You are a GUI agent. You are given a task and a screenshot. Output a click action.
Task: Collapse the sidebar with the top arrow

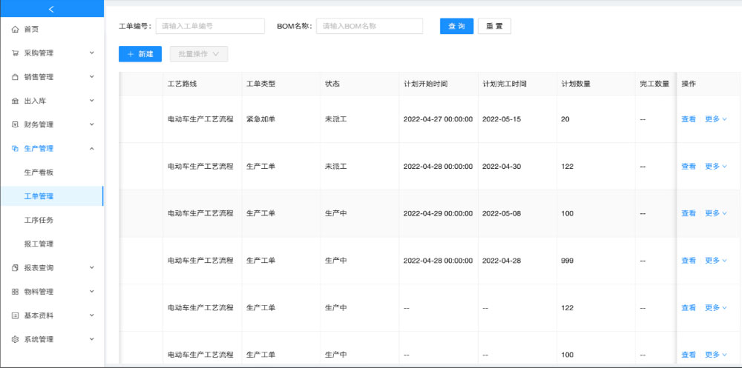tap(51, 9)
